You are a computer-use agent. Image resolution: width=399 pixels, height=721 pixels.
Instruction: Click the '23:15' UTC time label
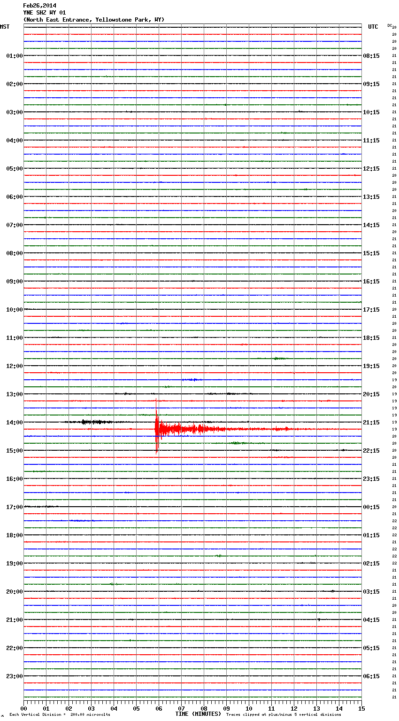(x=371, y=479)
